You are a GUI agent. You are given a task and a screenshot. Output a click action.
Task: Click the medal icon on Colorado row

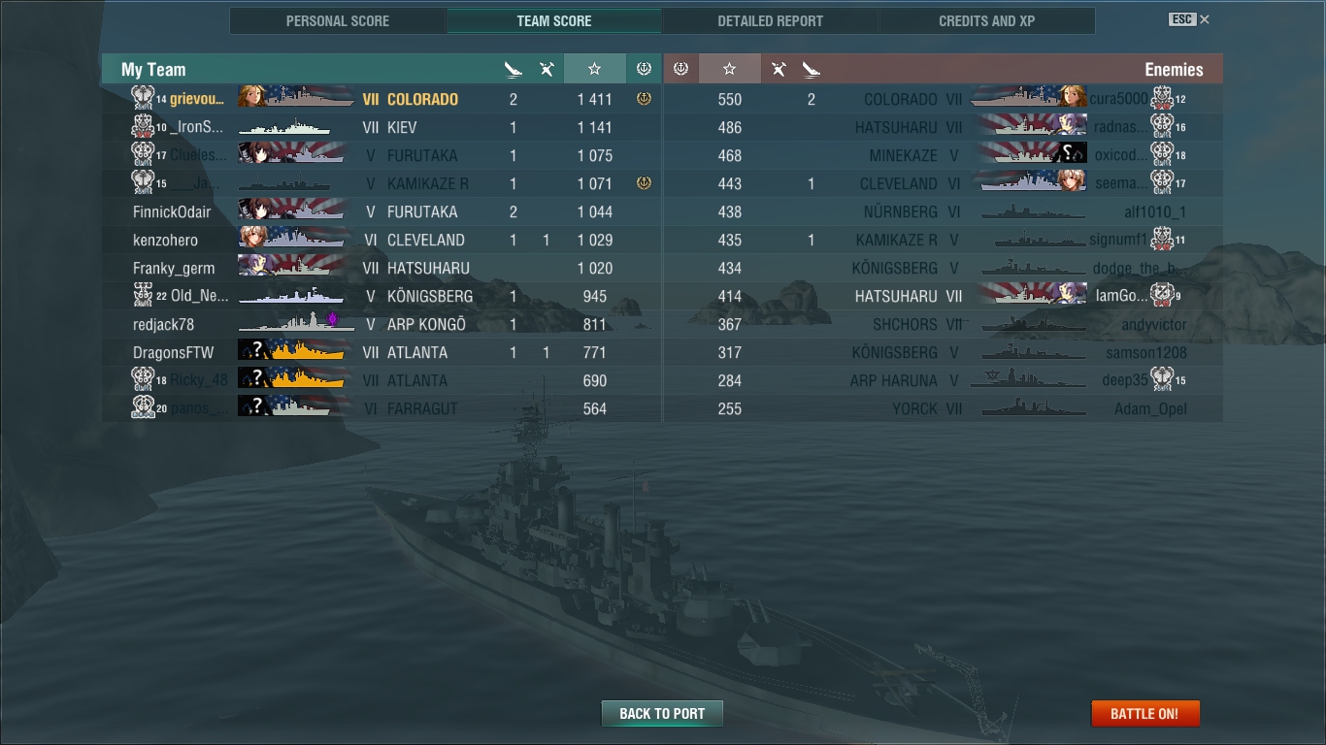point(644,99)
